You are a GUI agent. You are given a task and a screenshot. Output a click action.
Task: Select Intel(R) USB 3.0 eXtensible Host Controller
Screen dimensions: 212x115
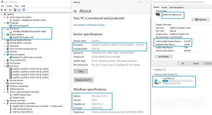[38, 106]
